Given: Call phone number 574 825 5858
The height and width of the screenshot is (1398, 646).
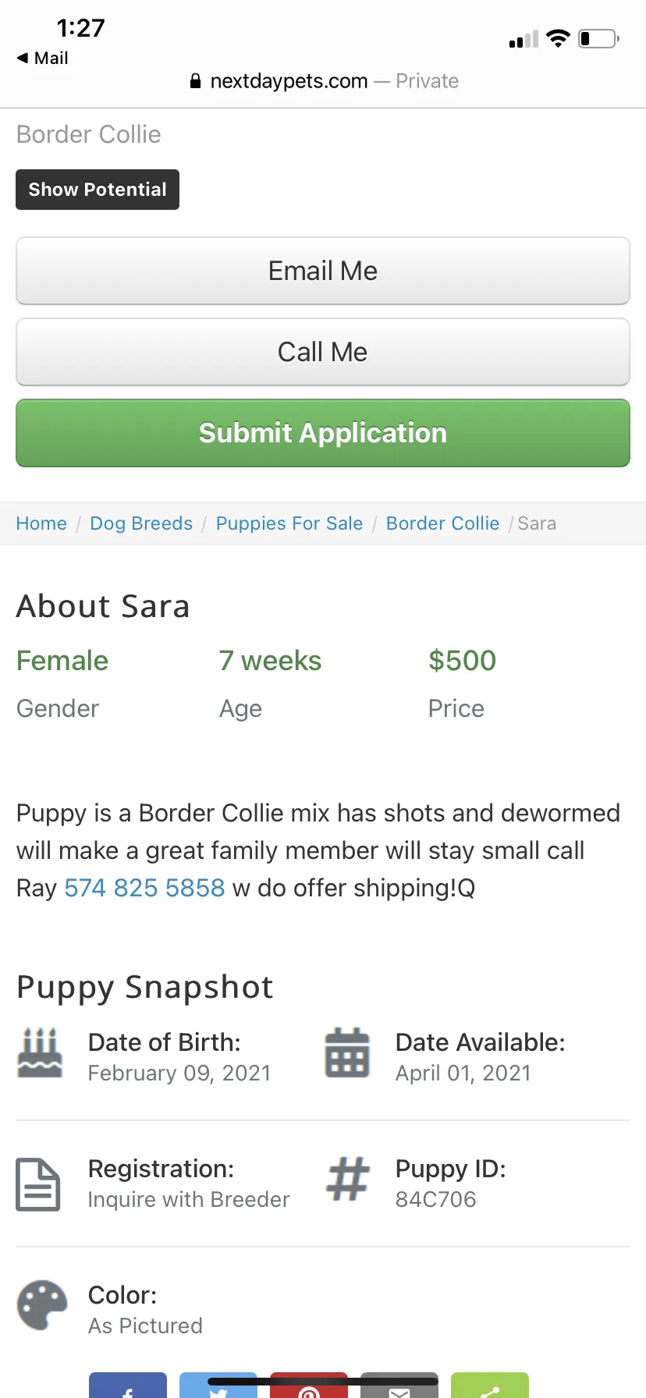Looking at the screenshot, I should click(x=144, y=888).
